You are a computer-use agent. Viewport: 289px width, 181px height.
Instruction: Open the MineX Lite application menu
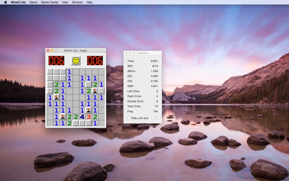coord(18,2)
